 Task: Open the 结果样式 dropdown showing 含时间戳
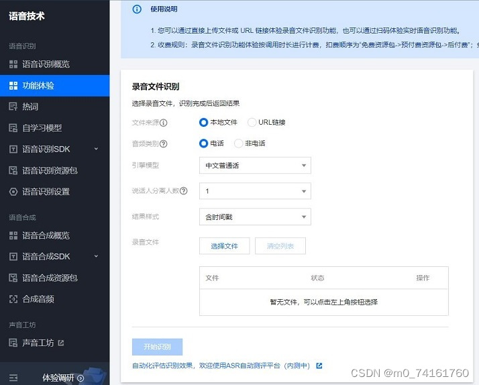[255, 217]
